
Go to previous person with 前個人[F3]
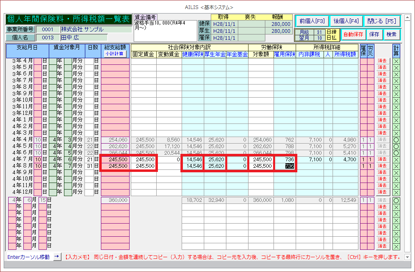312,21
